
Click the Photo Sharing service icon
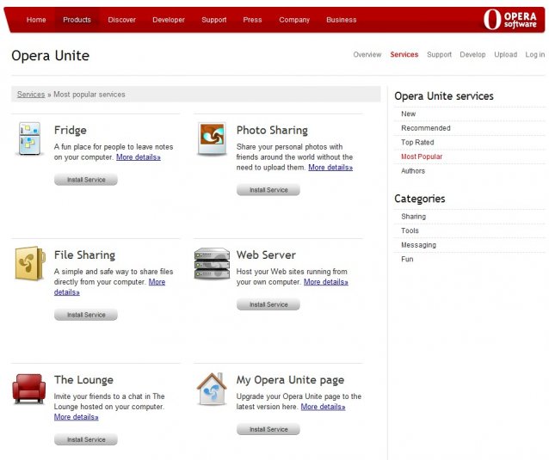click(x=212, y=138)
